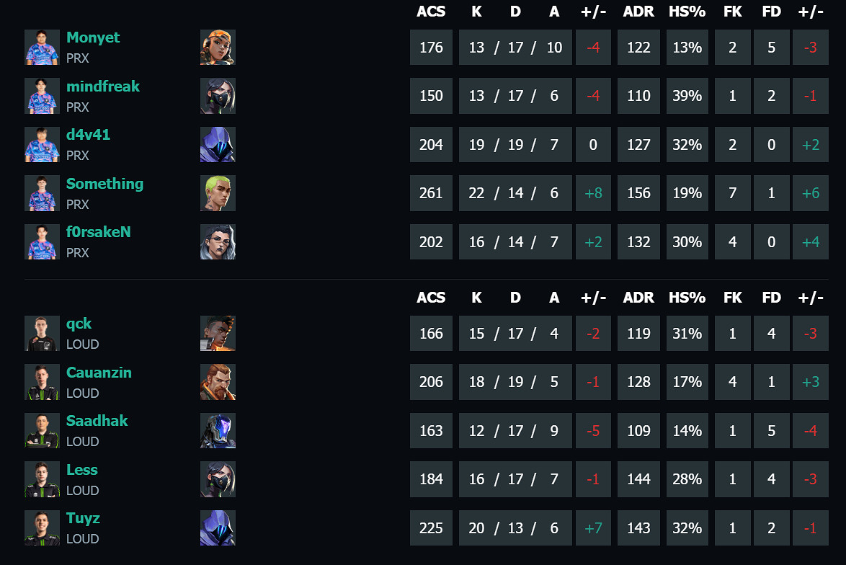Select Saadhak's player photo

42,431
